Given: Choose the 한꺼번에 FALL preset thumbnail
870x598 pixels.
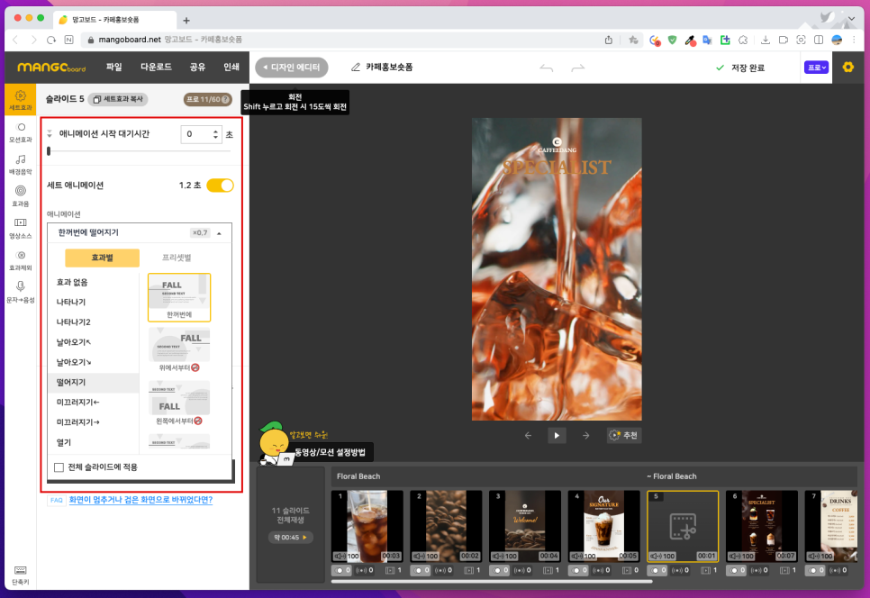Looking at the screenshot, I should tap(179, 297).
